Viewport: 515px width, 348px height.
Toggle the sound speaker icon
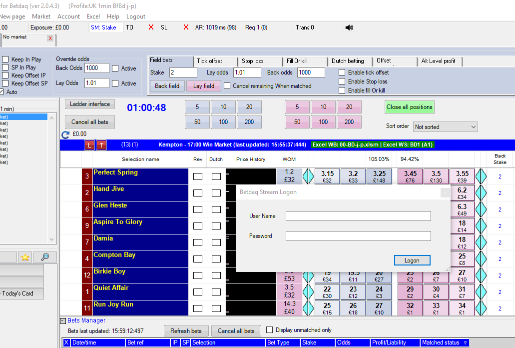coord(349,27)
